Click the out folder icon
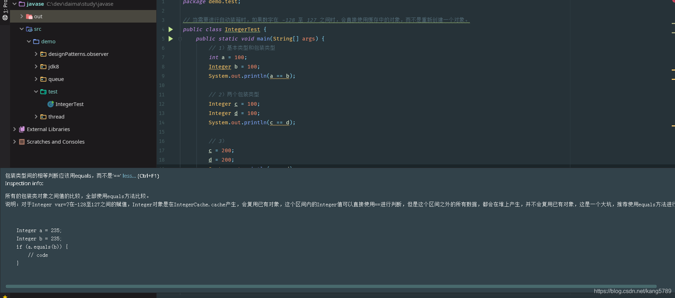This screenshot has width=675, height=298. 29,16
